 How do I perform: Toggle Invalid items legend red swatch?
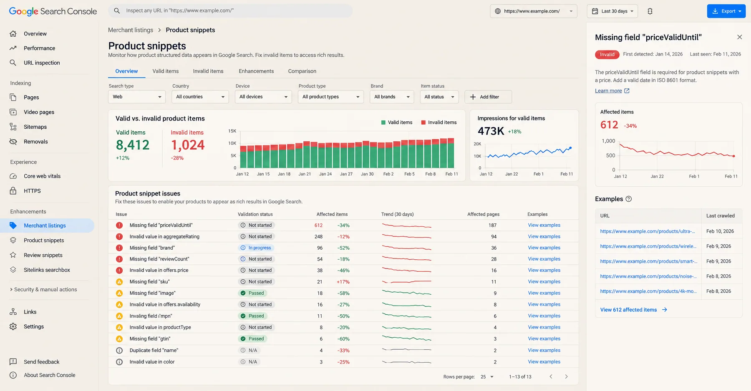pos(423,123)
